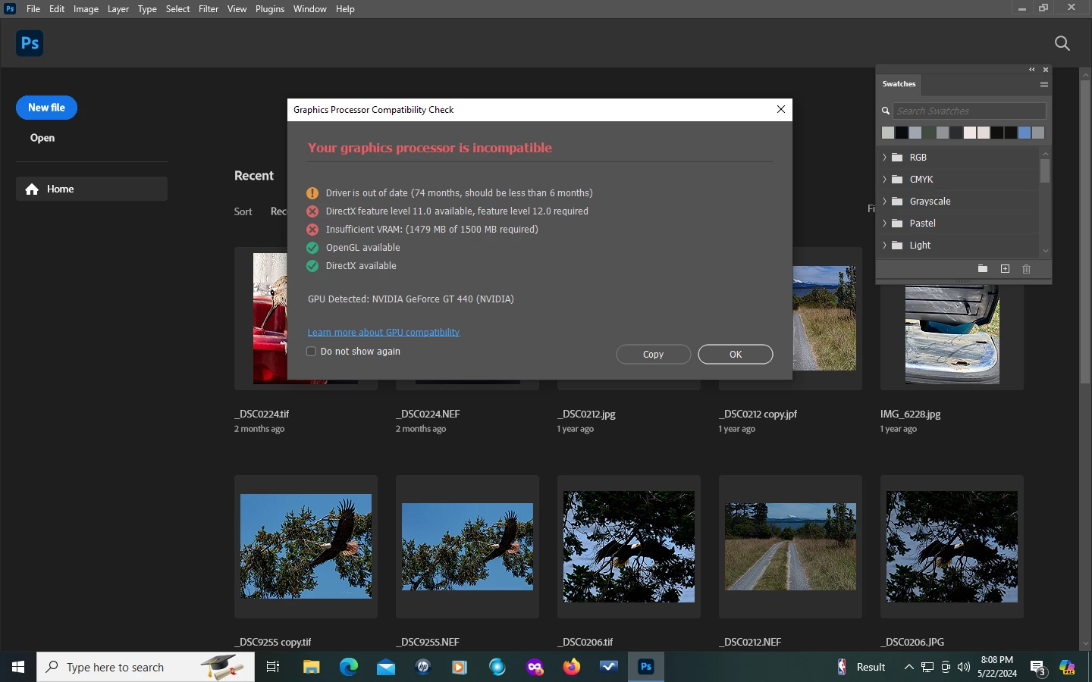Click the _DSC0212.jpg file name
The image size is (1092, 682).
coord(586,414)
